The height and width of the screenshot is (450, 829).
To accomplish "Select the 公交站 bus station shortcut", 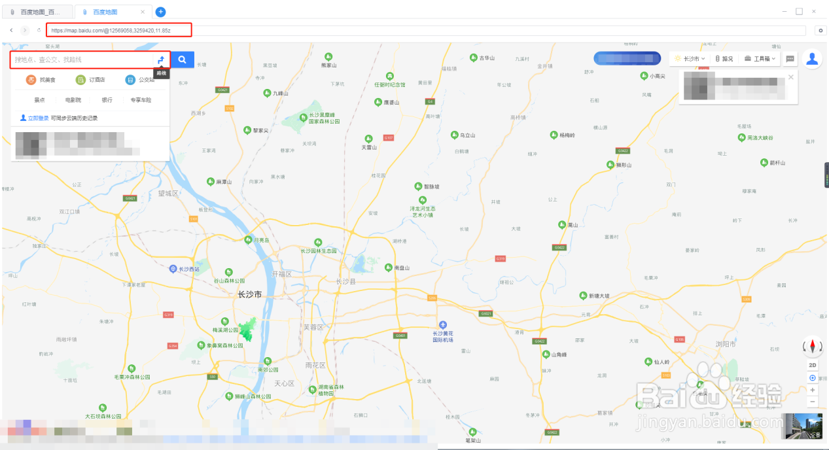I will point(140,80).
